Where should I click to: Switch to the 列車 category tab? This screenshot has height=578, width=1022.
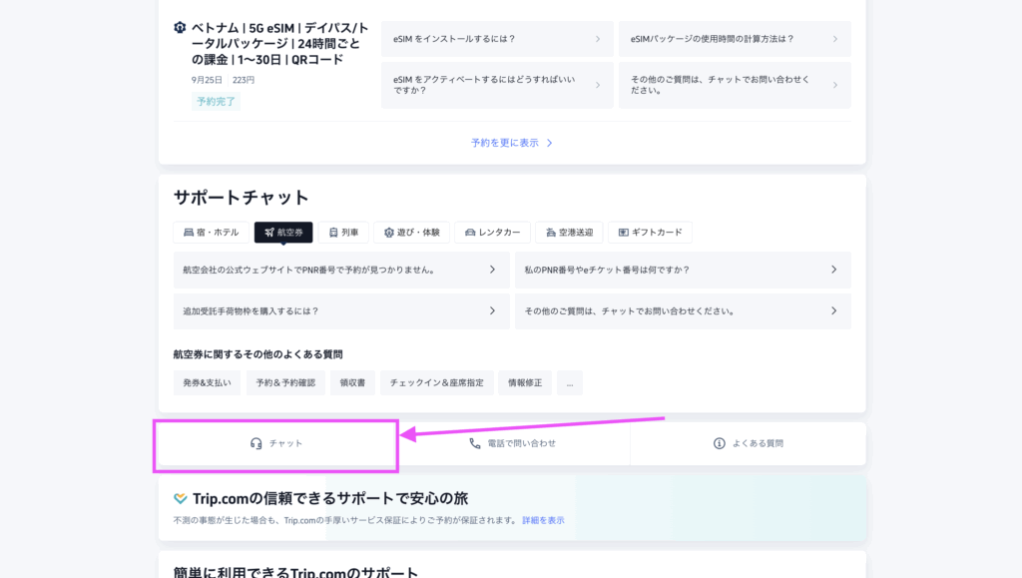pos(343,232)
